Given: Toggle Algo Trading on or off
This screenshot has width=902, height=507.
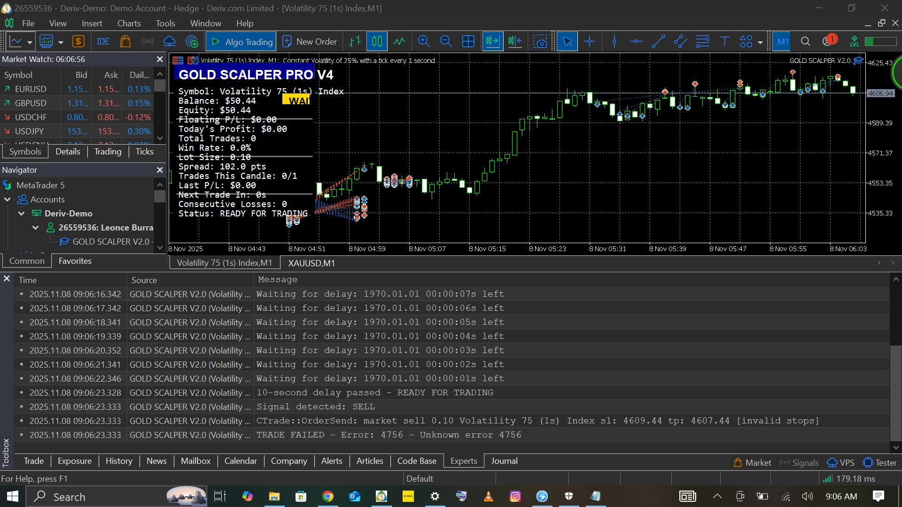Looking at the screenshot, I should [241, 41].
